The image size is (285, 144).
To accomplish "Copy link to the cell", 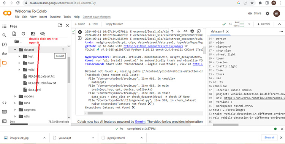I will coord(185,31).
